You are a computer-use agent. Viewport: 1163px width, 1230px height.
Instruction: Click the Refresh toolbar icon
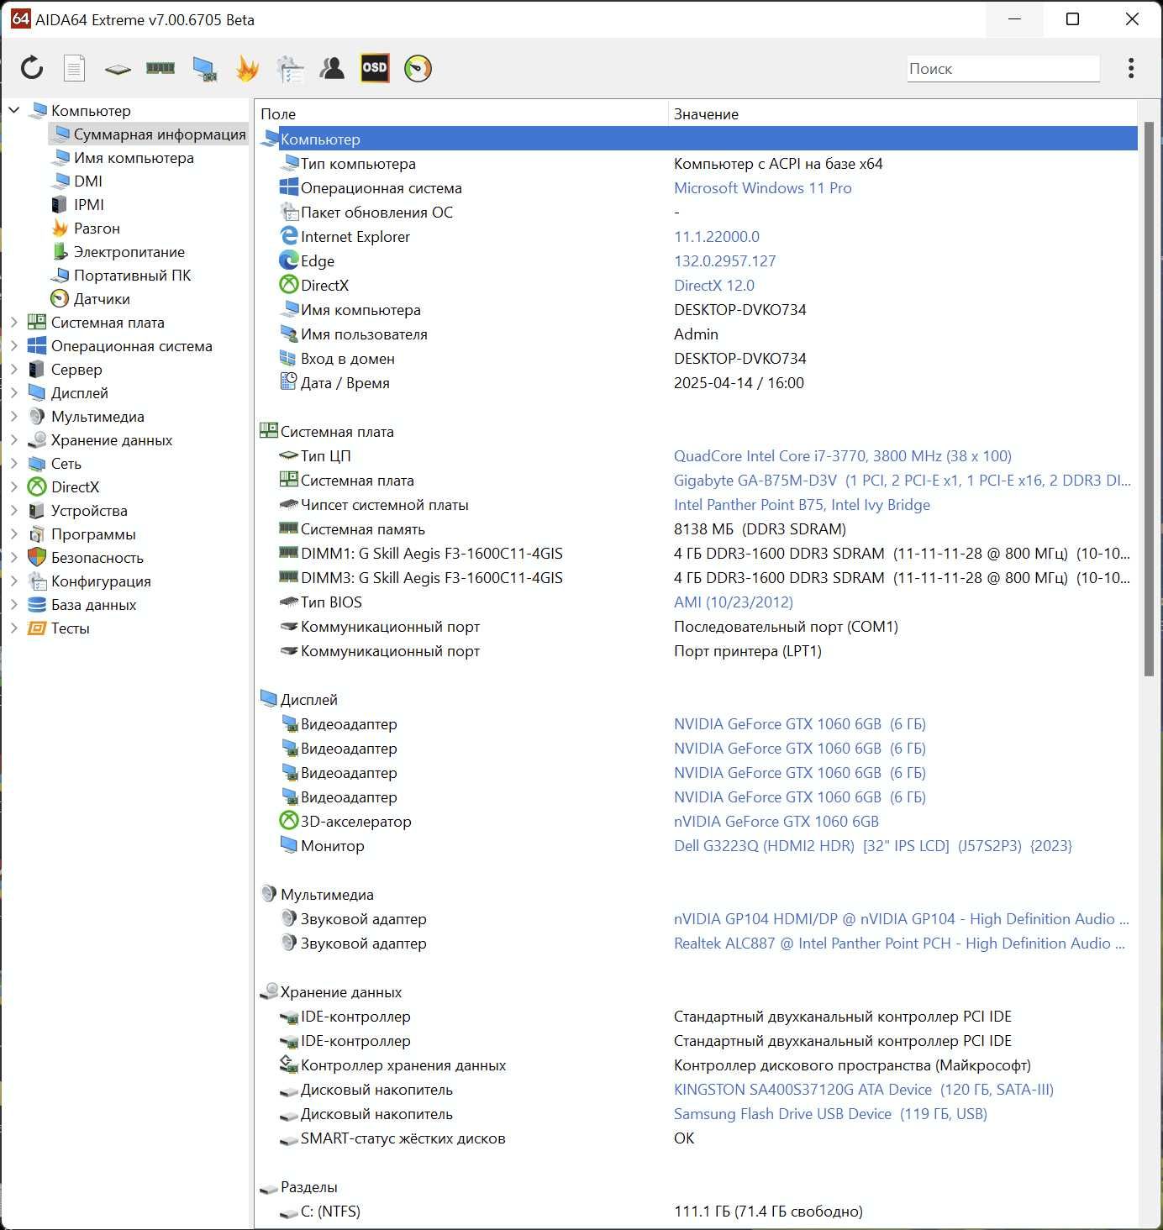[x=32, y=68]
